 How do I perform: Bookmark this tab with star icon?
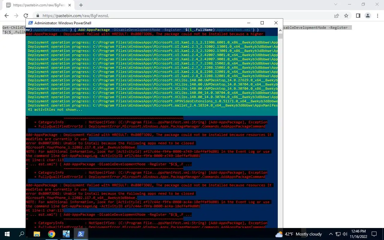[346, 16]
